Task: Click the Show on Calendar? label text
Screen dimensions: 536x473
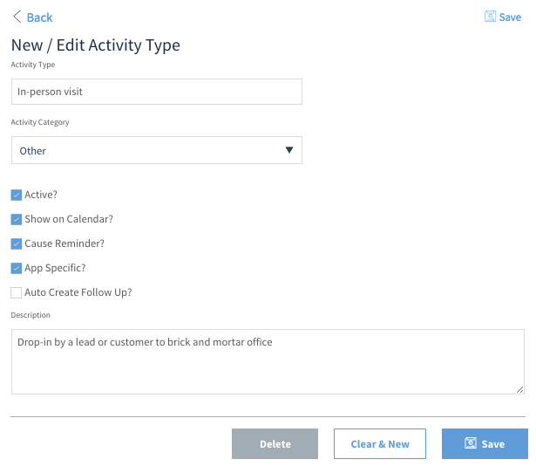Action: (x=69, y=219)
